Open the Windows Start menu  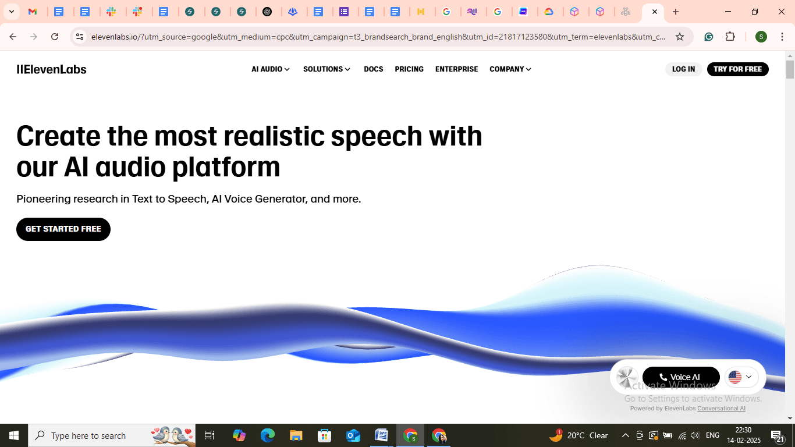pyautogui.click(x=14, y=435)
